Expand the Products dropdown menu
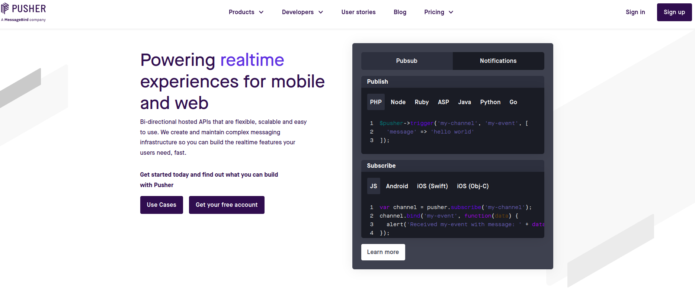This screenshot has width=695, height=305. point(246,12)
